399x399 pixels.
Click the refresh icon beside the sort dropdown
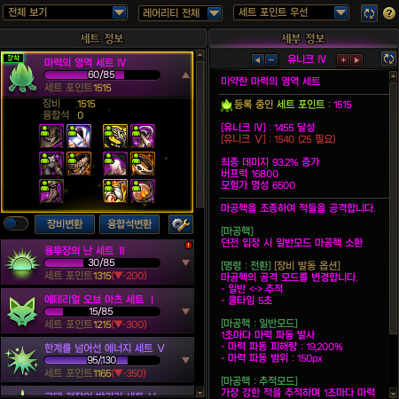pos(369,13)
